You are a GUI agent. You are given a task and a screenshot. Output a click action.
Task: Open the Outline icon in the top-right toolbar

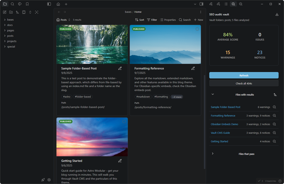tap(226, 4)
